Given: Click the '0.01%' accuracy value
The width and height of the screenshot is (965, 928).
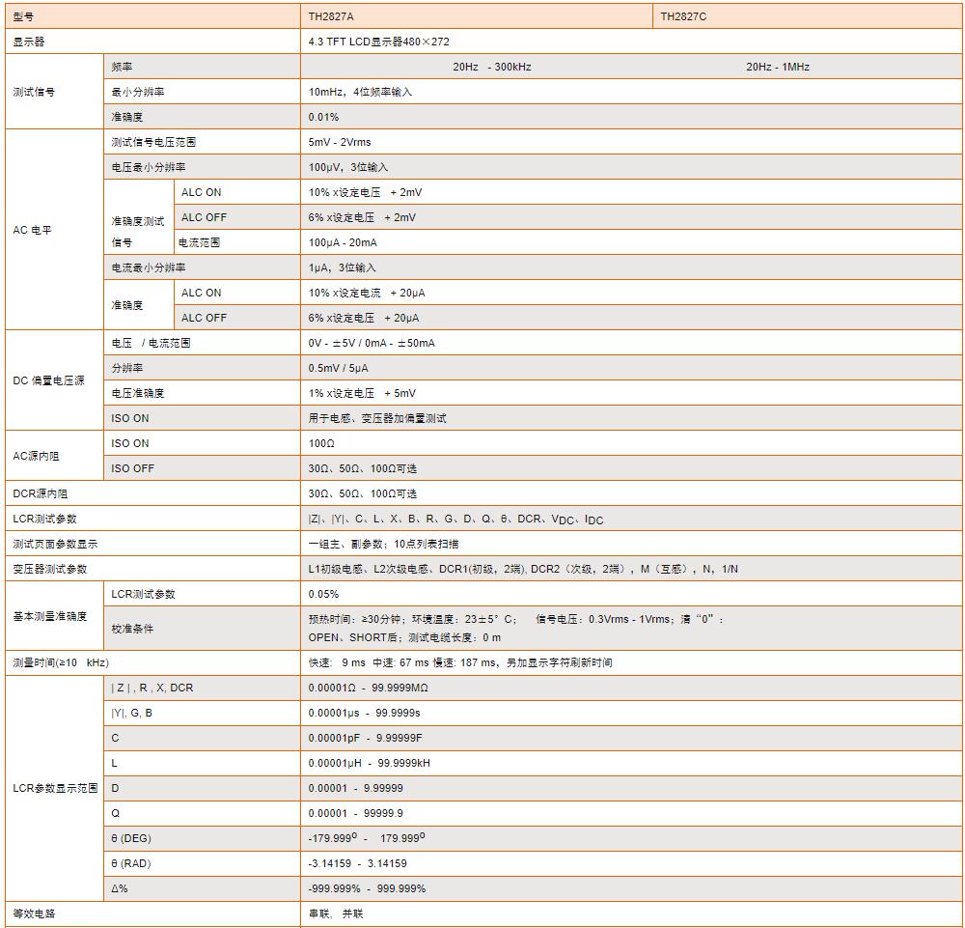Looking at the screenshot, I should (x=323, y=117).
